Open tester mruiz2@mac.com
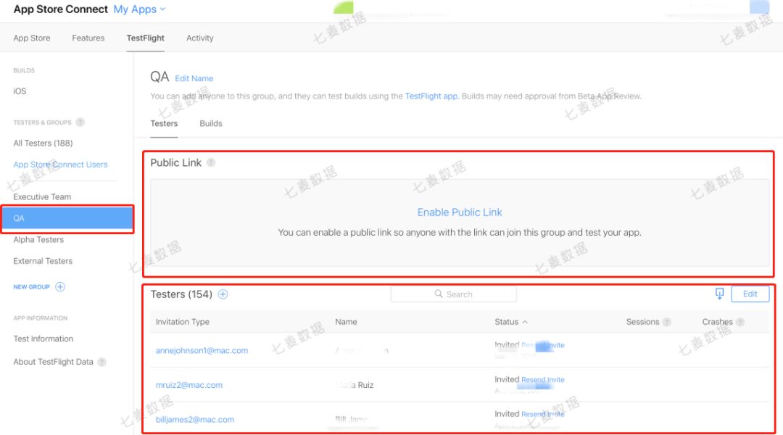This screenshot has height=435, width=783. (188, 385)
